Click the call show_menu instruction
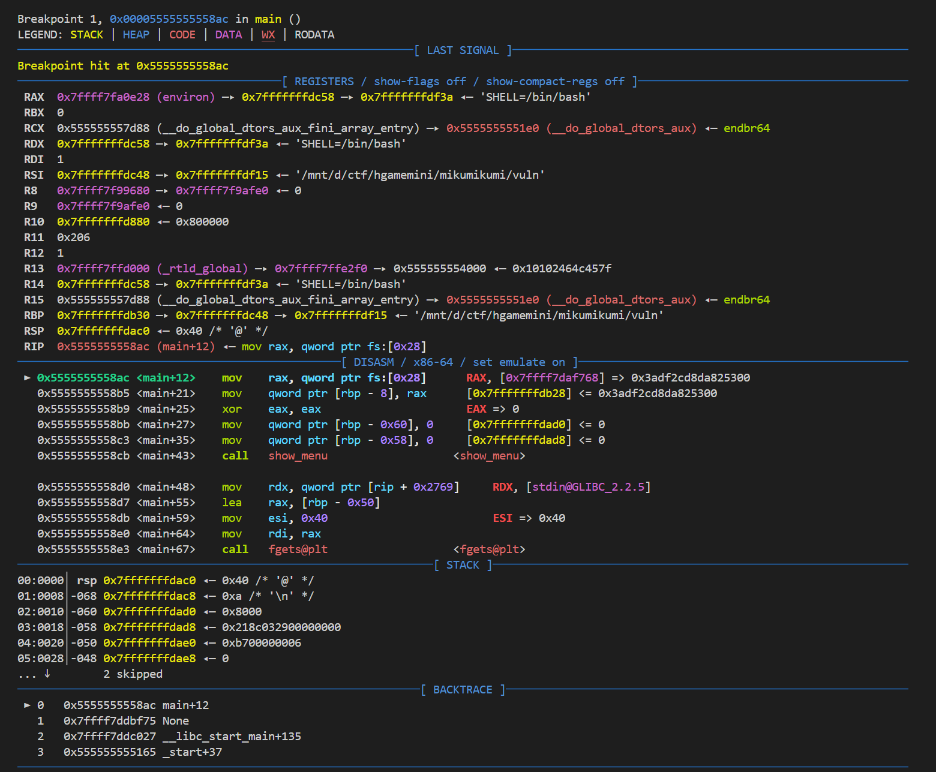The image size is (936, 772). tap(275, 456)
